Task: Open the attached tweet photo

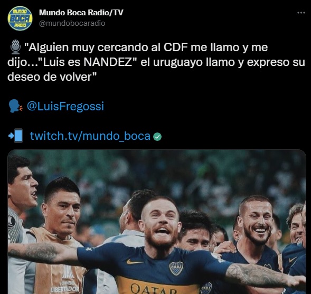Action: point(157,222)
